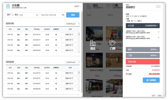Remove the outbound KTX 101 ticket entry

(158, 32)
